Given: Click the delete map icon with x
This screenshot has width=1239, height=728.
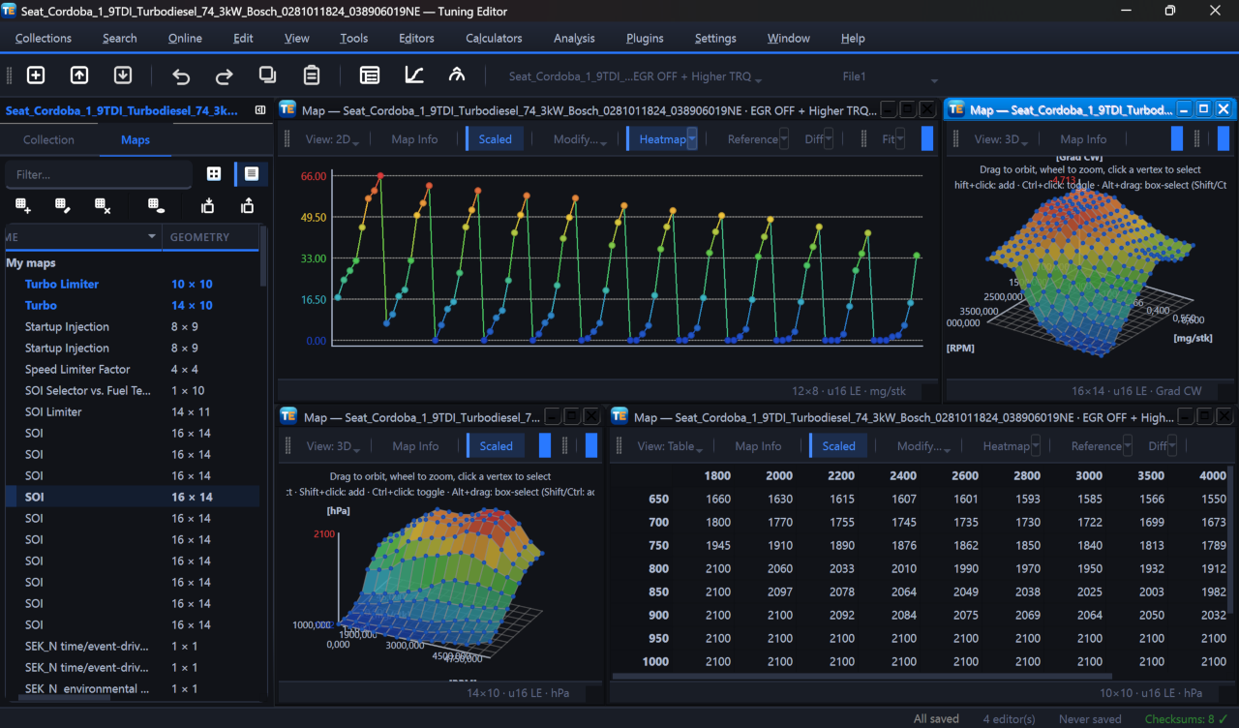Looking at the screenshot, I should [x=103, y=205].
